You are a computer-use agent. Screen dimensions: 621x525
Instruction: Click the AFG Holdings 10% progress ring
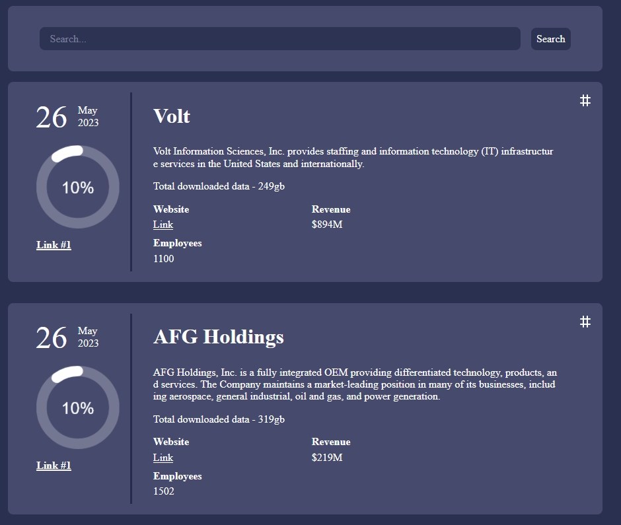click(x=77, y=408)
